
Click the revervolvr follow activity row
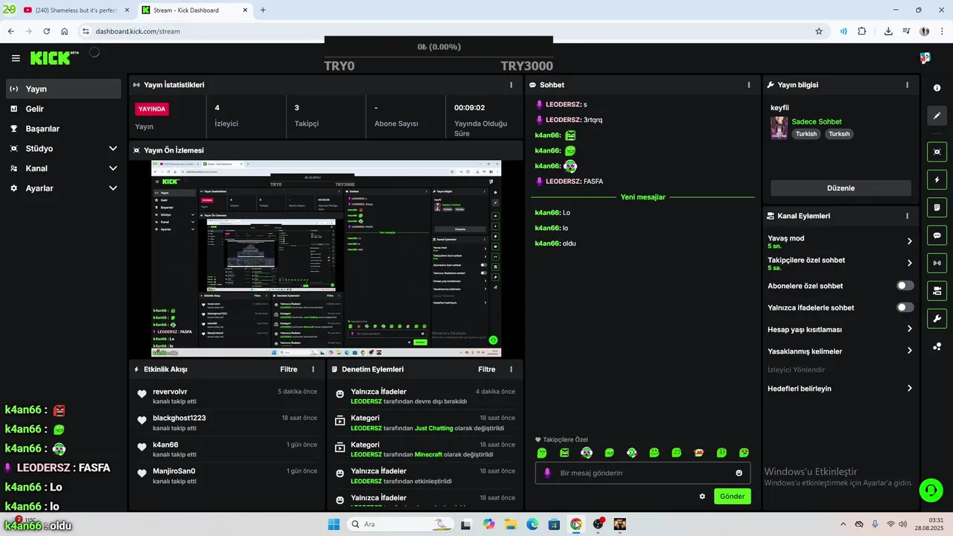tap(227, 396)
